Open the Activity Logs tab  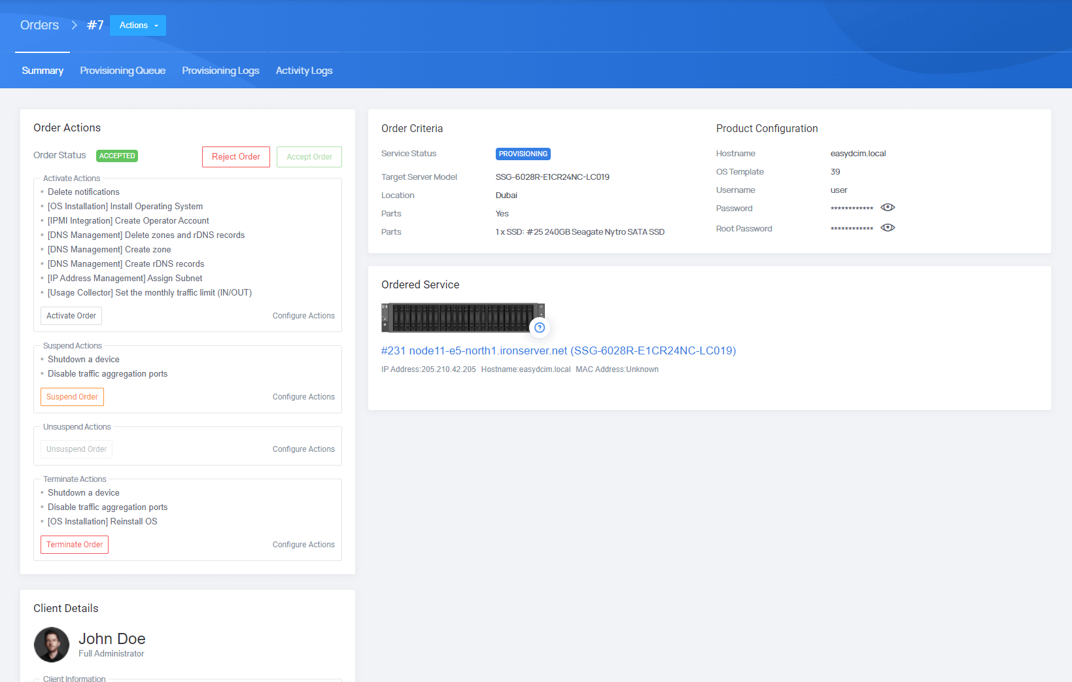304,71
